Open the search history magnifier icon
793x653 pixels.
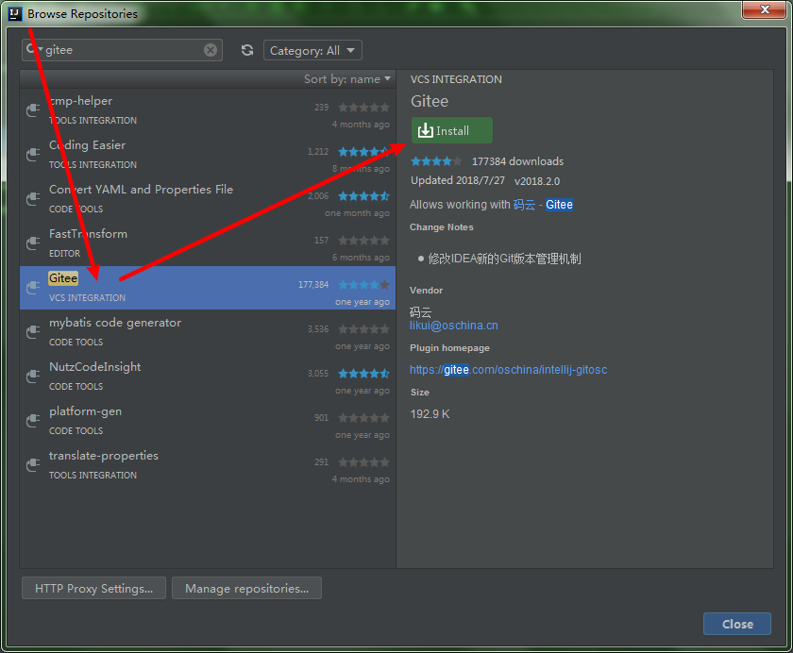tap(33, 49)
